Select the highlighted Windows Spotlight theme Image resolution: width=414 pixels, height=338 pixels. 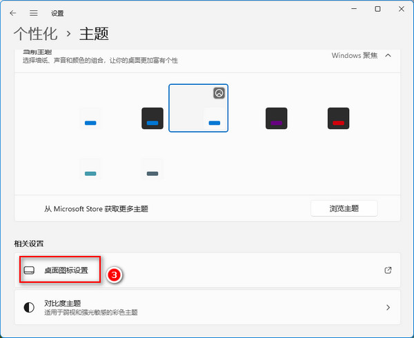198,108
